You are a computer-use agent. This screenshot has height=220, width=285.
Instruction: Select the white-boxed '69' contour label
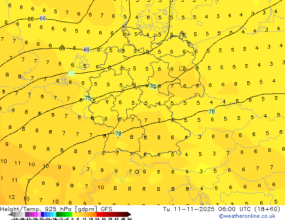point(86,49)
